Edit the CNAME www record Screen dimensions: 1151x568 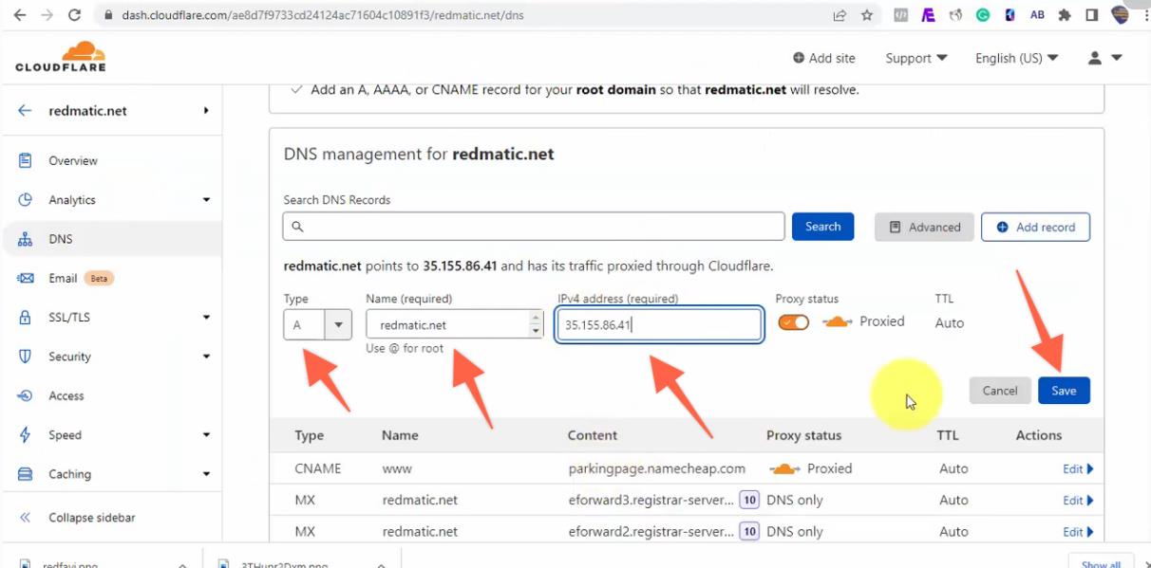coord(1078,468)
